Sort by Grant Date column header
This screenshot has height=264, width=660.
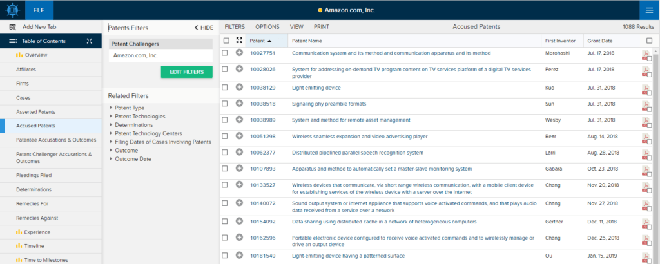pos(600,41)
